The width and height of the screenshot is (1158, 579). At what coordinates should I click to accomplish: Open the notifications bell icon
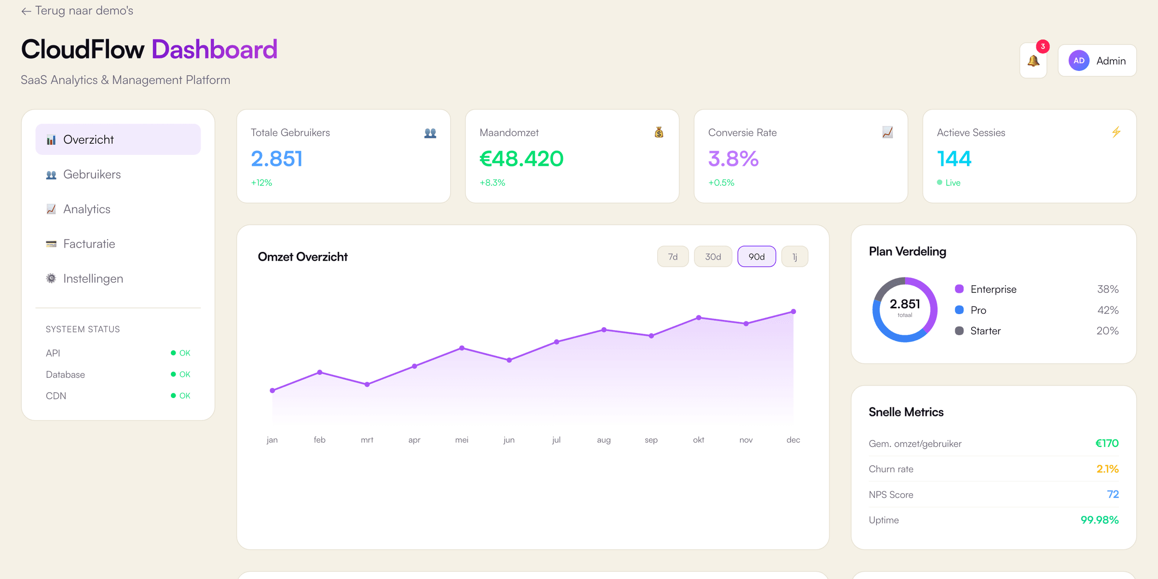(x=1033, y=61)
